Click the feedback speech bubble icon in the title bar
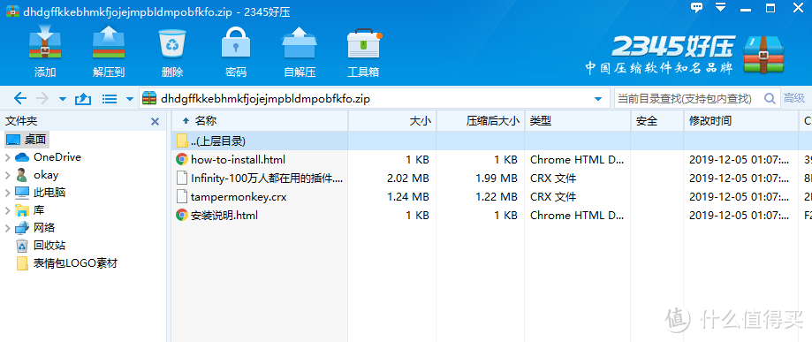 pyautogui.click(x=697, y=7)
